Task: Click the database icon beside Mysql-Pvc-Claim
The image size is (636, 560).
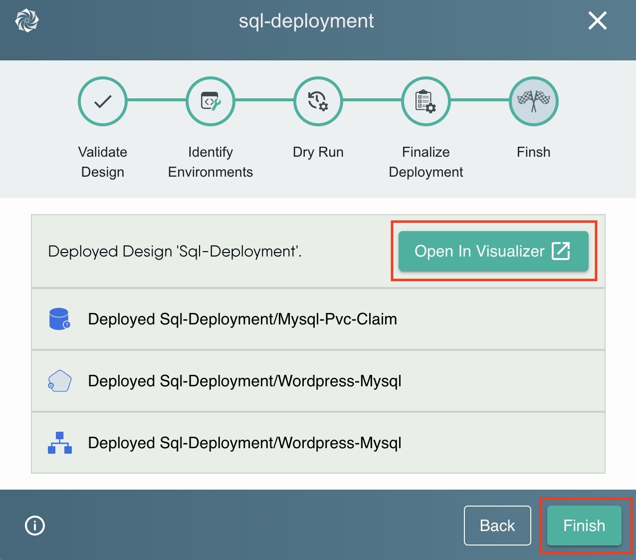Action: 59,319
